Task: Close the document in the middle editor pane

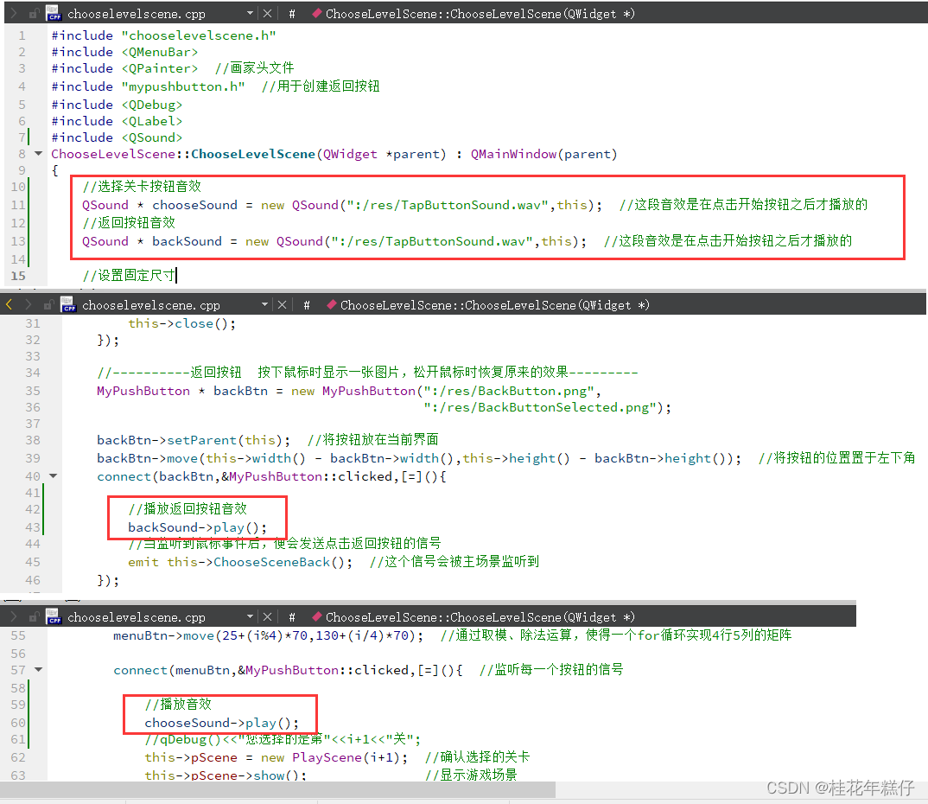Action: [283, 305]
